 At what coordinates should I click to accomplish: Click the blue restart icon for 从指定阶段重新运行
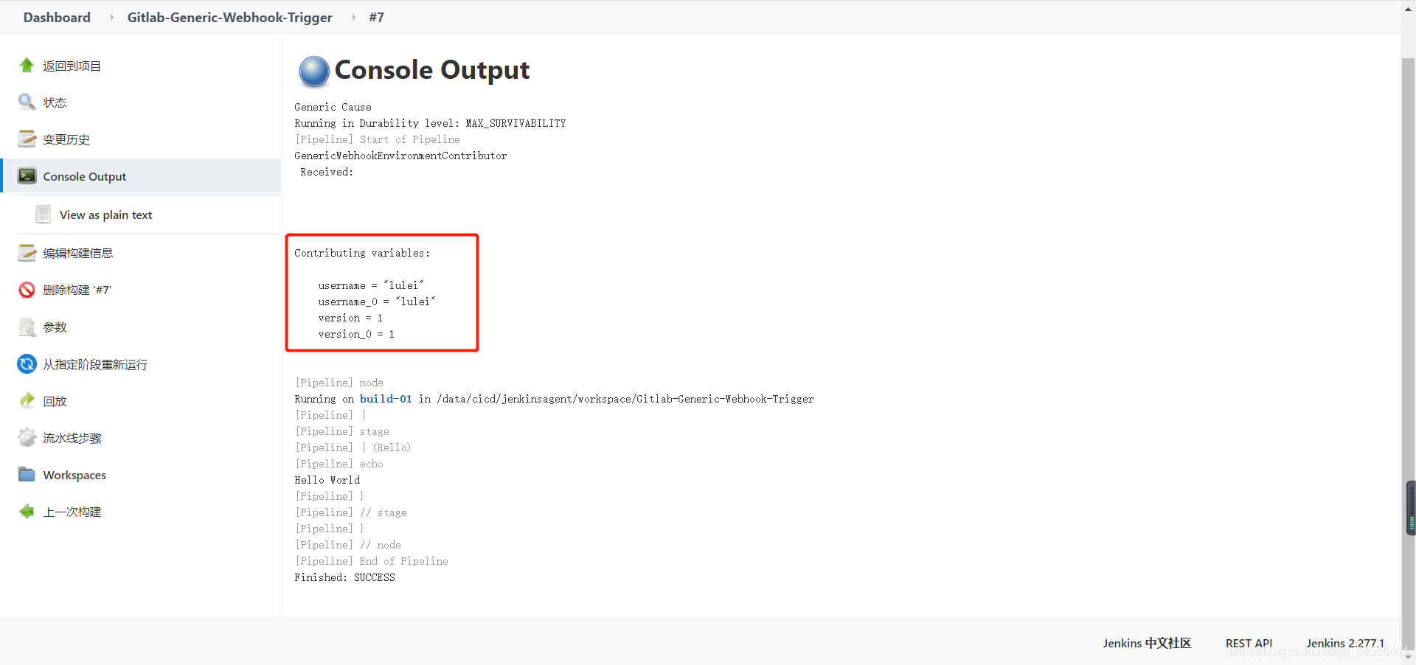tap(27, 364)
